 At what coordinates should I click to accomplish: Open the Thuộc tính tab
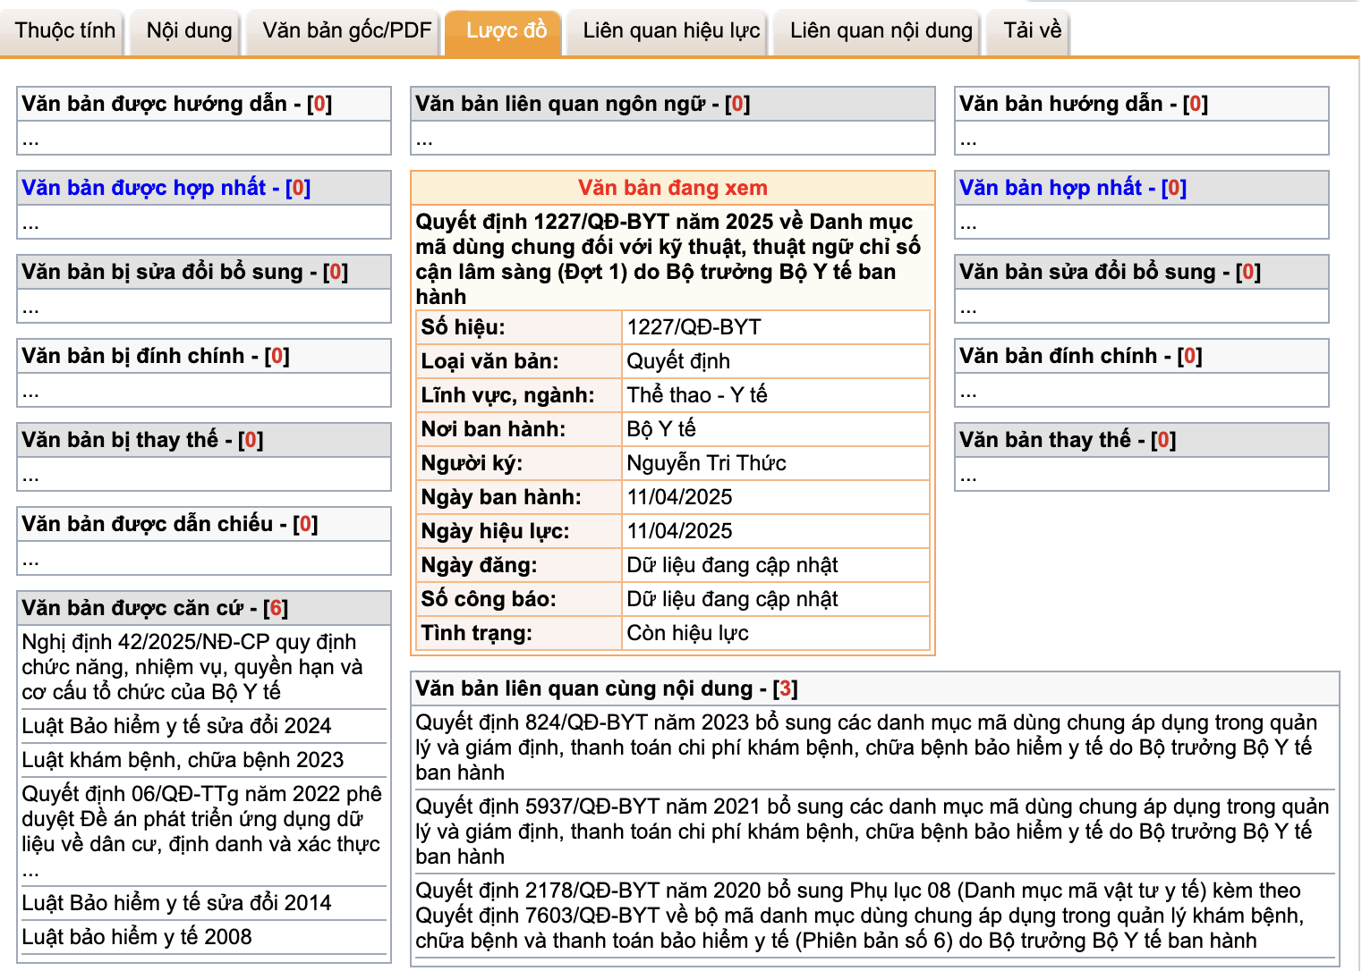[65, 31]
